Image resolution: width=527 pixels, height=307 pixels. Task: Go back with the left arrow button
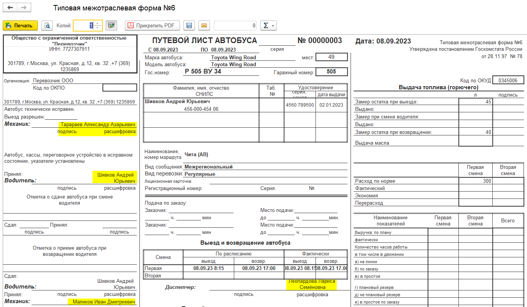[x=10, y=8]
